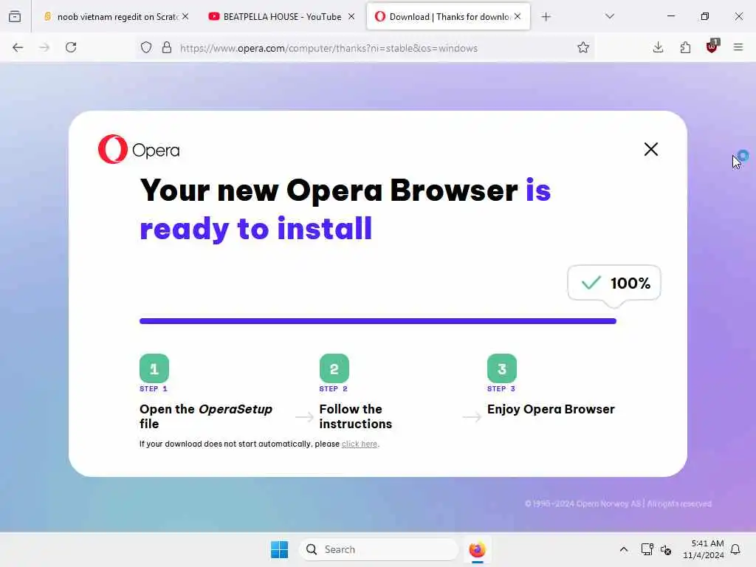The image size is (756, 567).
Task: Follow the 'click here' download link
Action: pyautogui.click(x=360, y=444)
